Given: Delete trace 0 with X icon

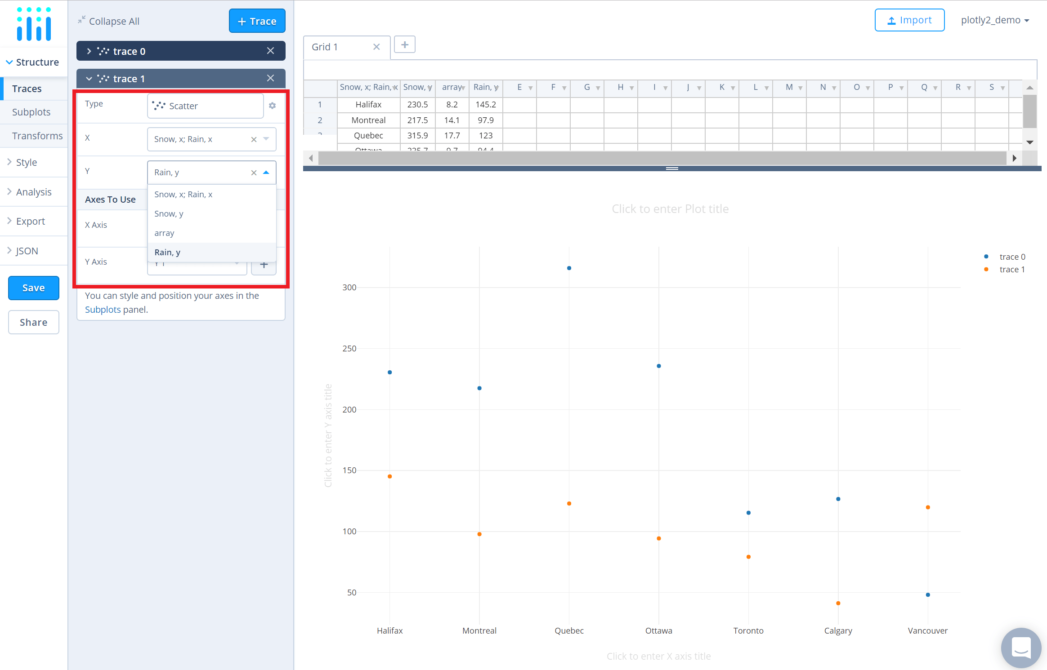Looking at the screenshot, I should pyautogui.click(x=270, y=51).
